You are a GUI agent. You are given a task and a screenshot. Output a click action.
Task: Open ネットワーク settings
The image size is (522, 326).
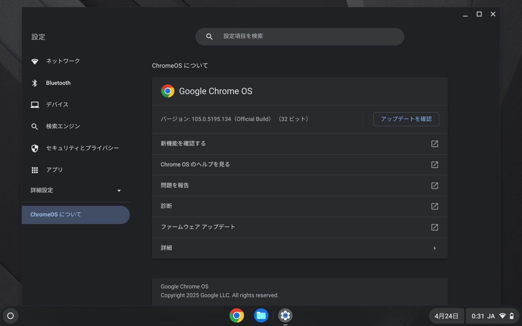76,61
